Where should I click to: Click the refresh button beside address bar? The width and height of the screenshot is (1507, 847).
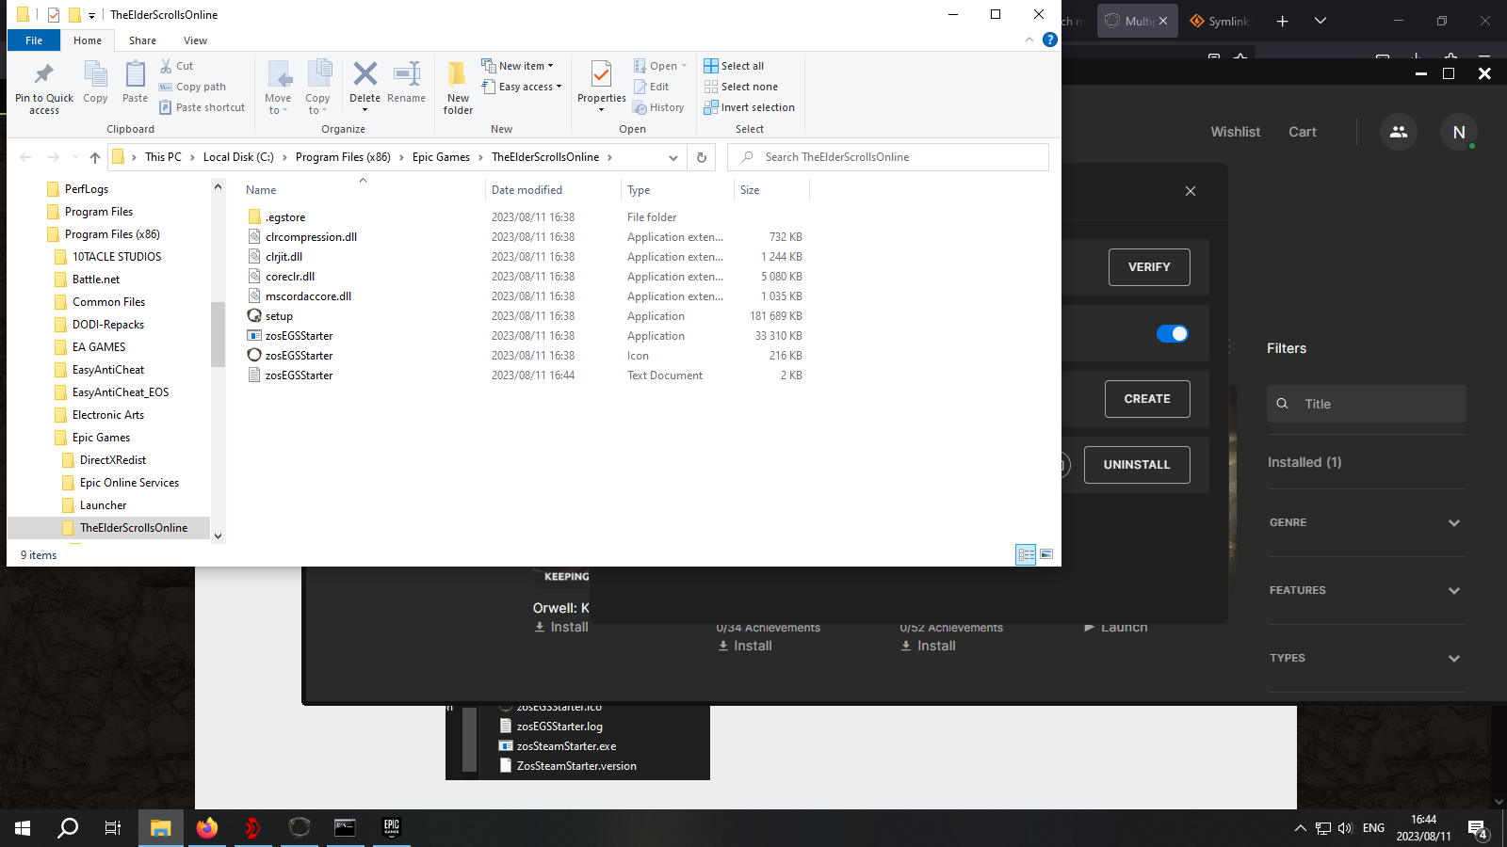pos(701,157)
